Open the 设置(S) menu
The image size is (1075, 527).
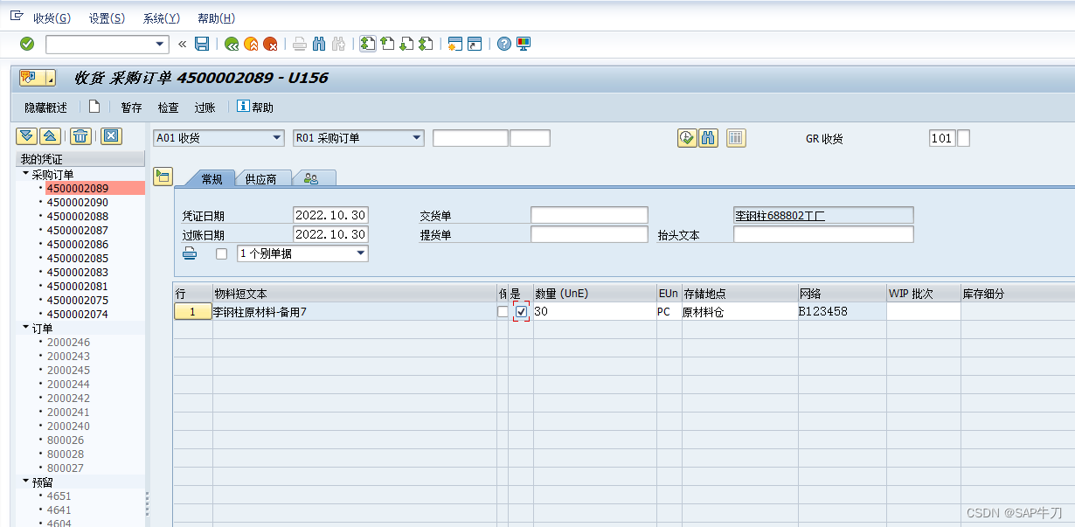tap(107, 18)
